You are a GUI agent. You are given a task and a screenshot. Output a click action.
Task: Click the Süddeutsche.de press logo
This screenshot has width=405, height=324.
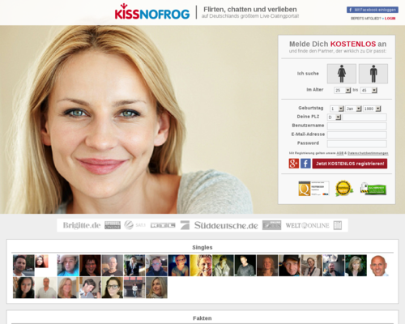tap(226, 225)
